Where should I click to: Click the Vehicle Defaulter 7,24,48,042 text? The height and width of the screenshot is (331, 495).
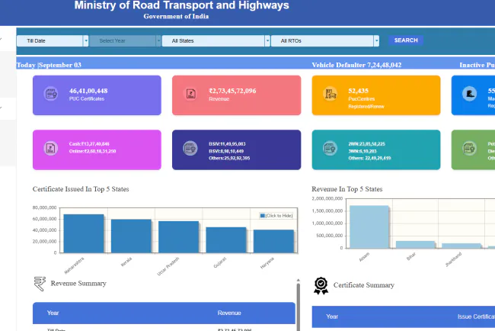pos(356,65)
